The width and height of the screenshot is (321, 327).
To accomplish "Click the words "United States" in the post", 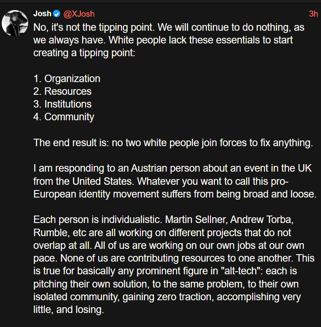I will [x=102, y=181].
